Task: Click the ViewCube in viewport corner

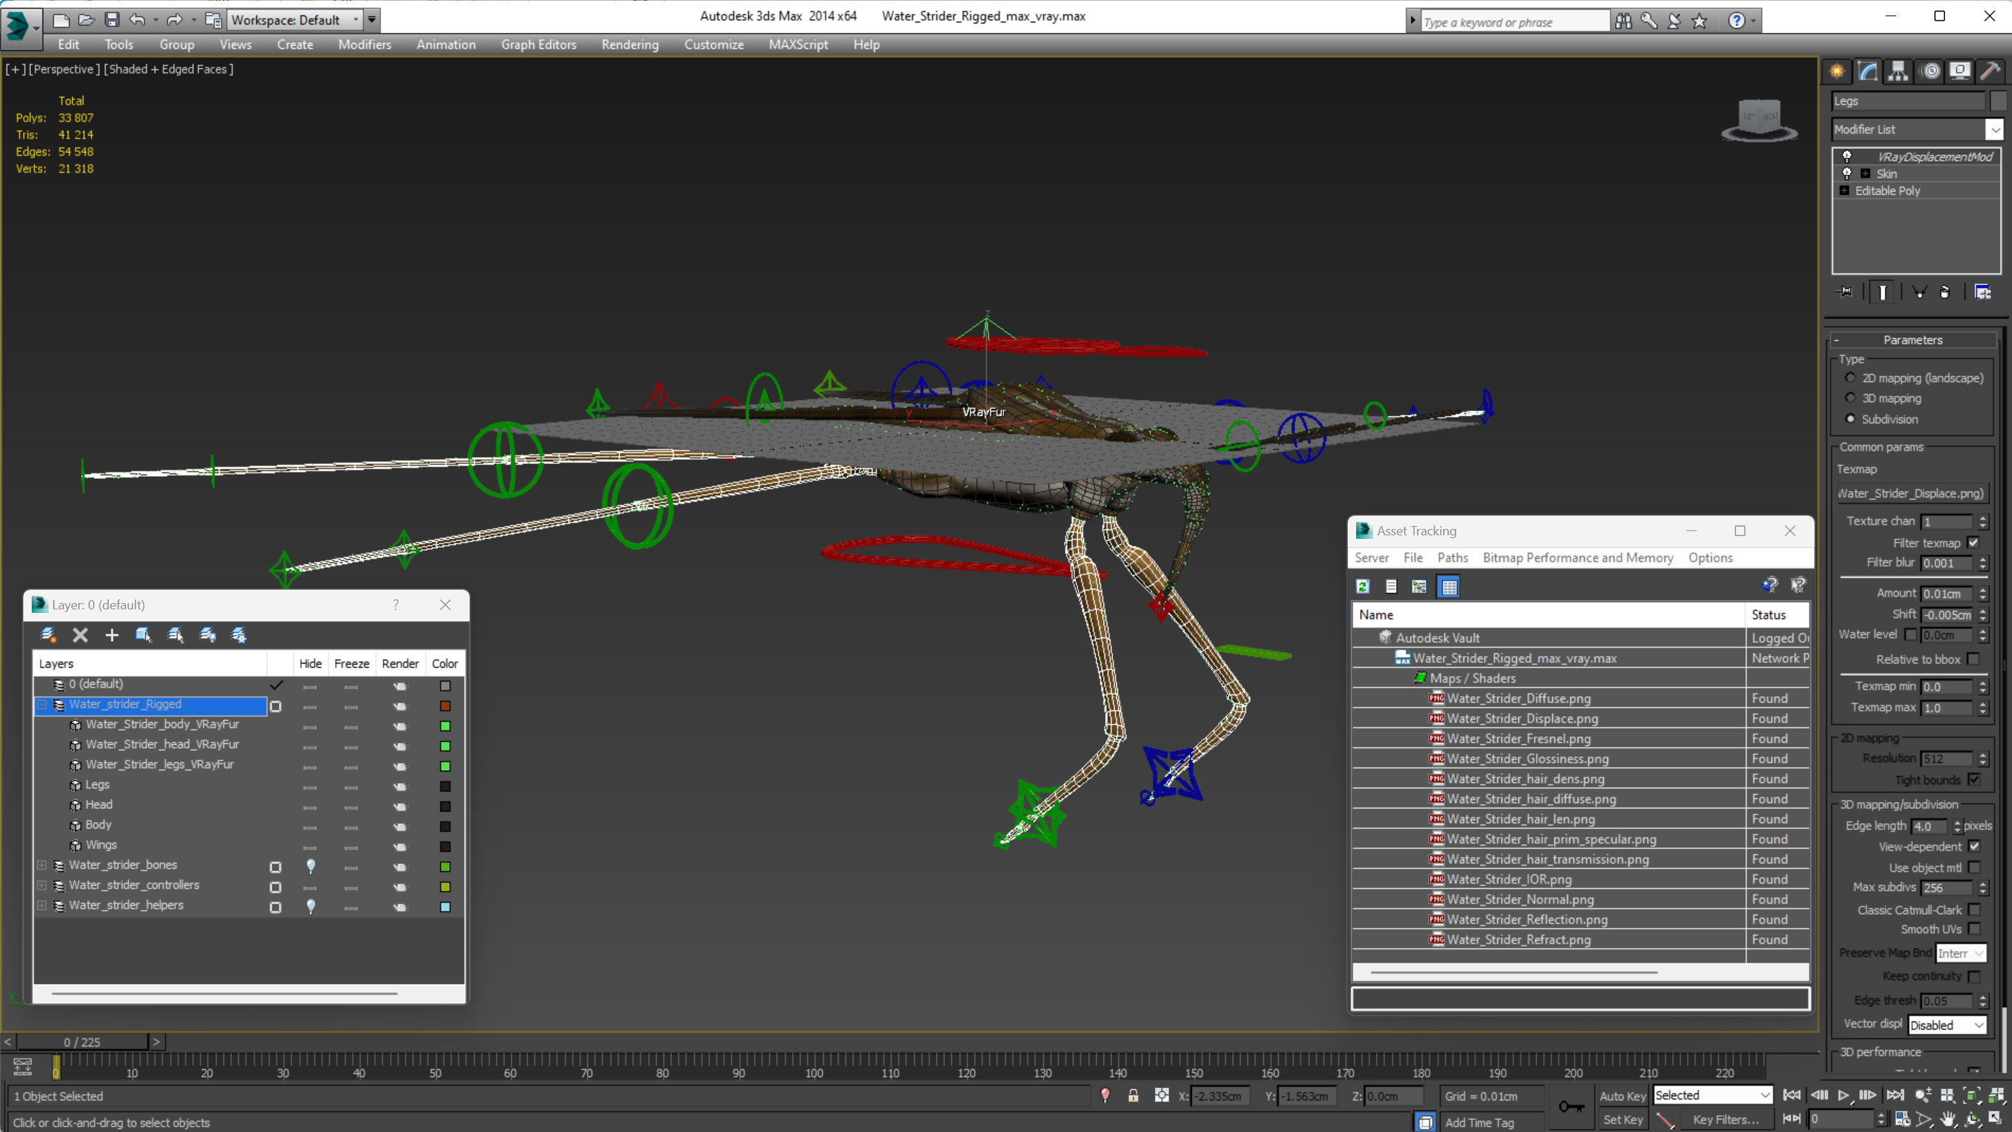Action: pyautogui.click(x=1760, y=121)
